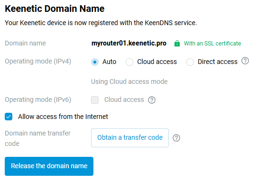Click the Allow access from the Internet label
The height and width of the screenshot is (181, 266).
63,117
